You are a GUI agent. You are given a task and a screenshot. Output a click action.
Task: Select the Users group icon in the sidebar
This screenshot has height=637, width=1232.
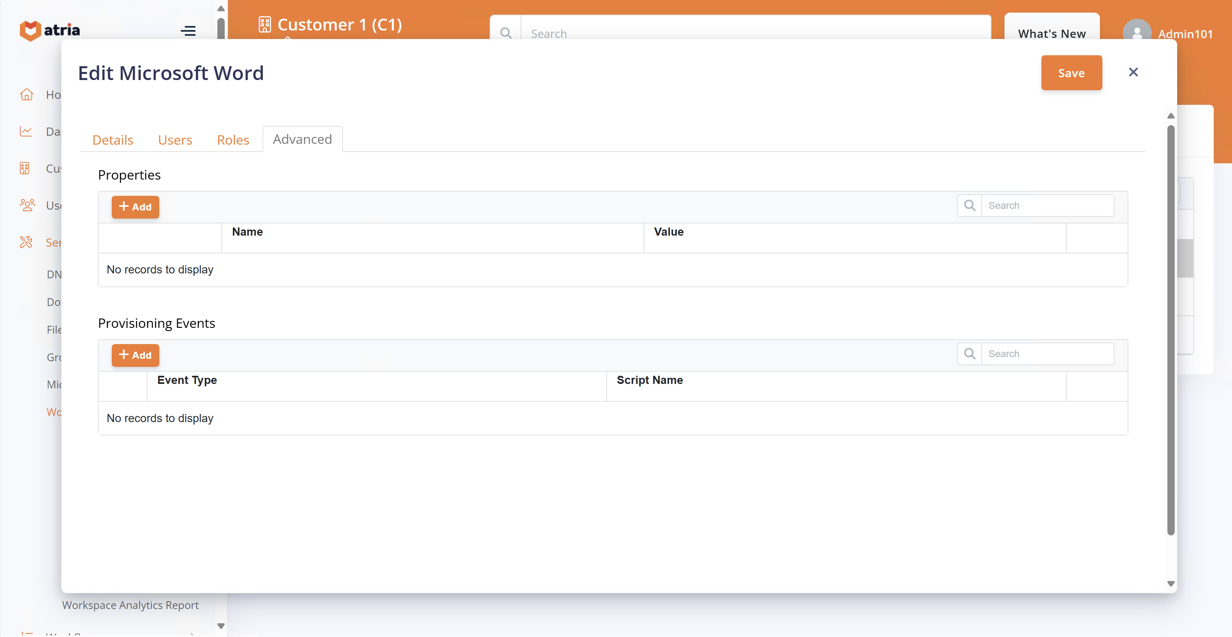[x=27, y=205]
